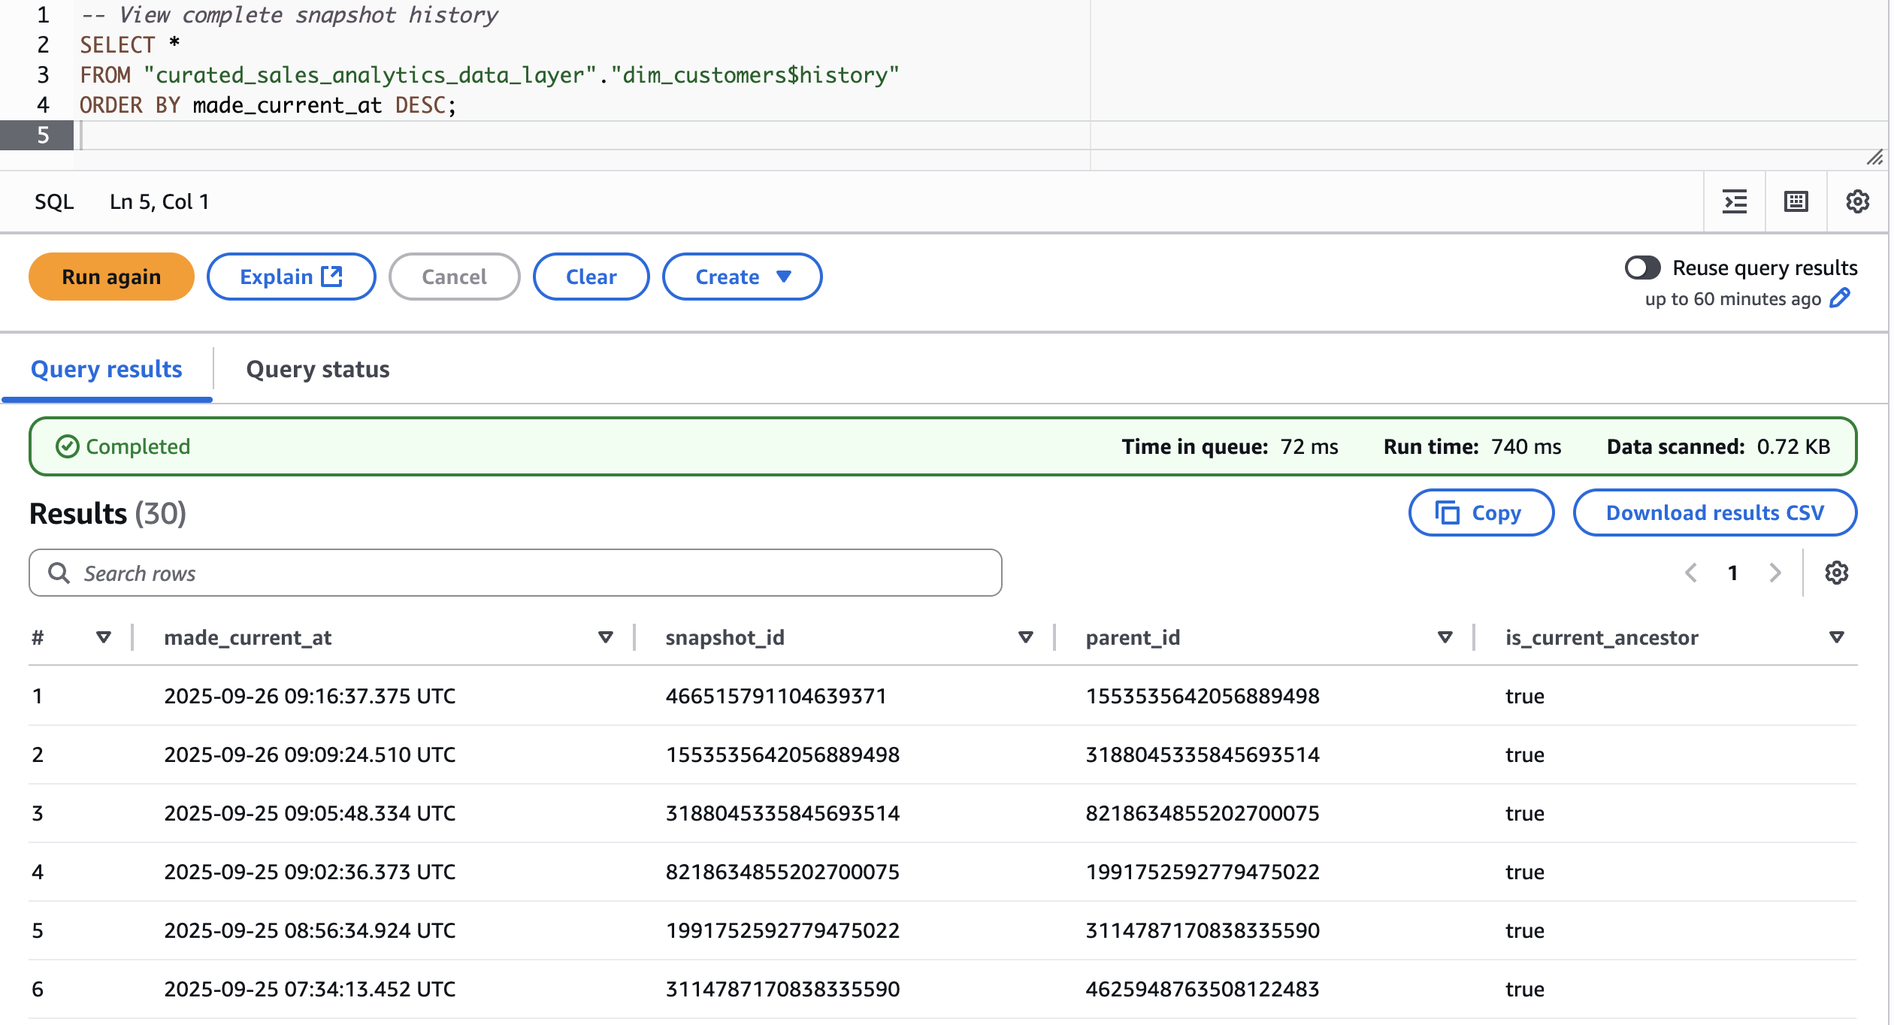1894x1025 pixels.
Task: Open the keyboard shortcuts icon
Action: (x=1796, y=201)
